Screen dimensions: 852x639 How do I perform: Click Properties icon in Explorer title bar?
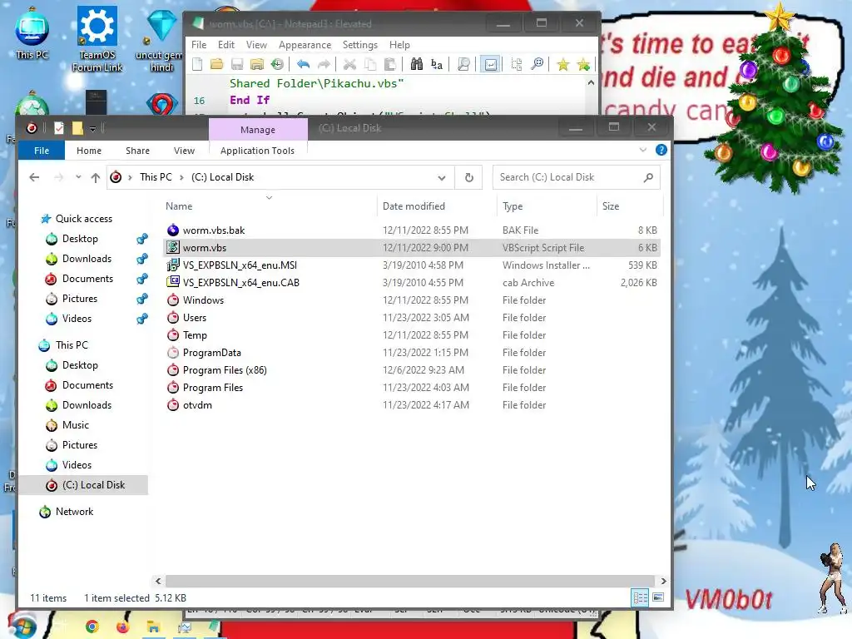(x=59, y=128)
